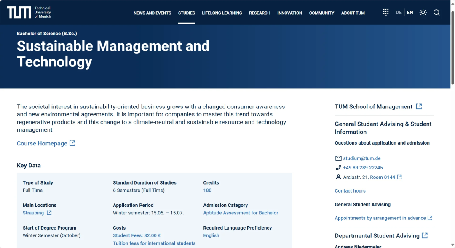This screenshot has width=455, height=248.
Task: Open the TUM School of Management link
Action: (373, 106)
